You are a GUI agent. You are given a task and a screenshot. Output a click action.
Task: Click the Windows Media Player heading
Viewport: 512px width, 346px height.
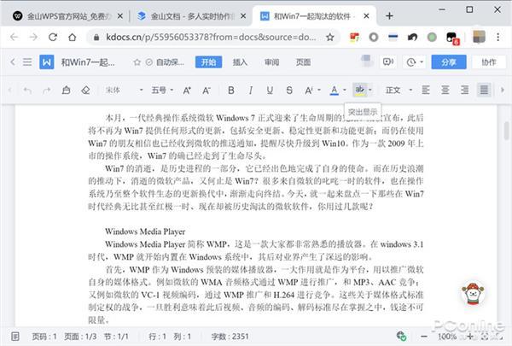click(145, 232)
